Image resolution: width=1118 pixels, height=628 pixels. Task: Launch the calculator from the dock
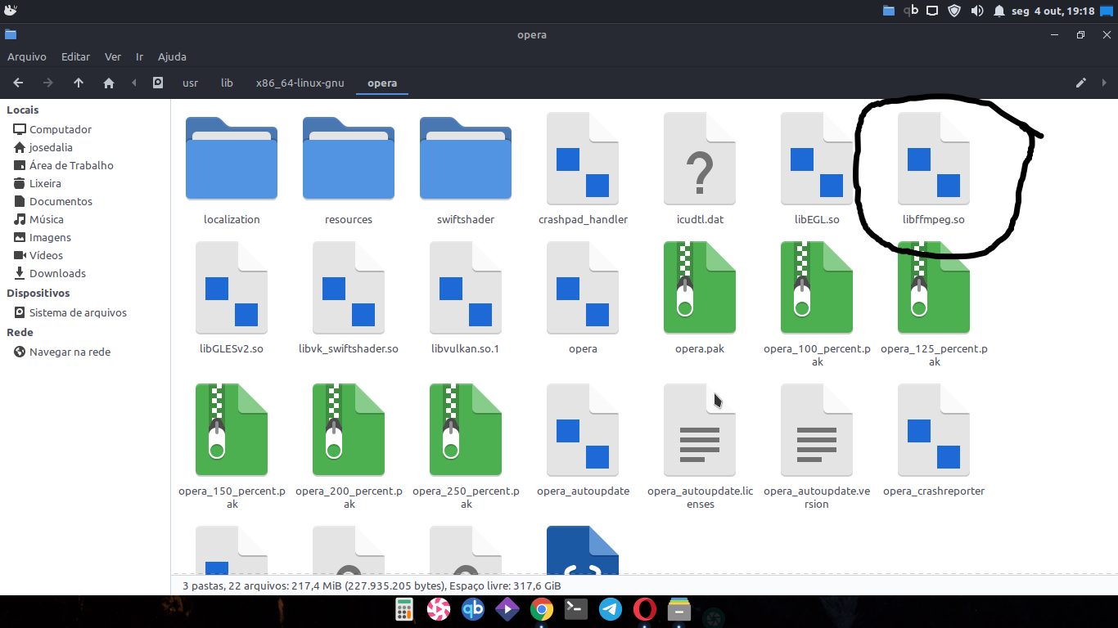pos(403,609)
